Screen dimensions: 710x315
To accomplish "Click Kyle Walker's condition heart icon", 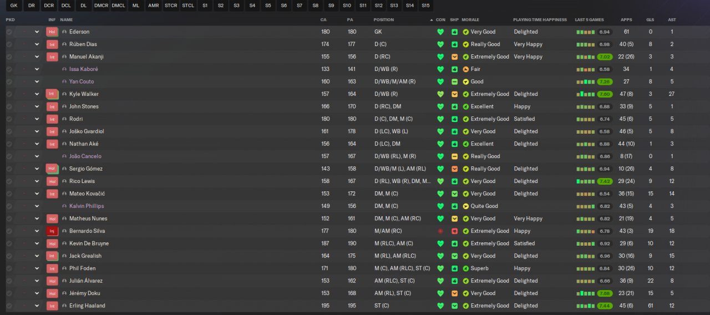I will (x=440, y=94).
